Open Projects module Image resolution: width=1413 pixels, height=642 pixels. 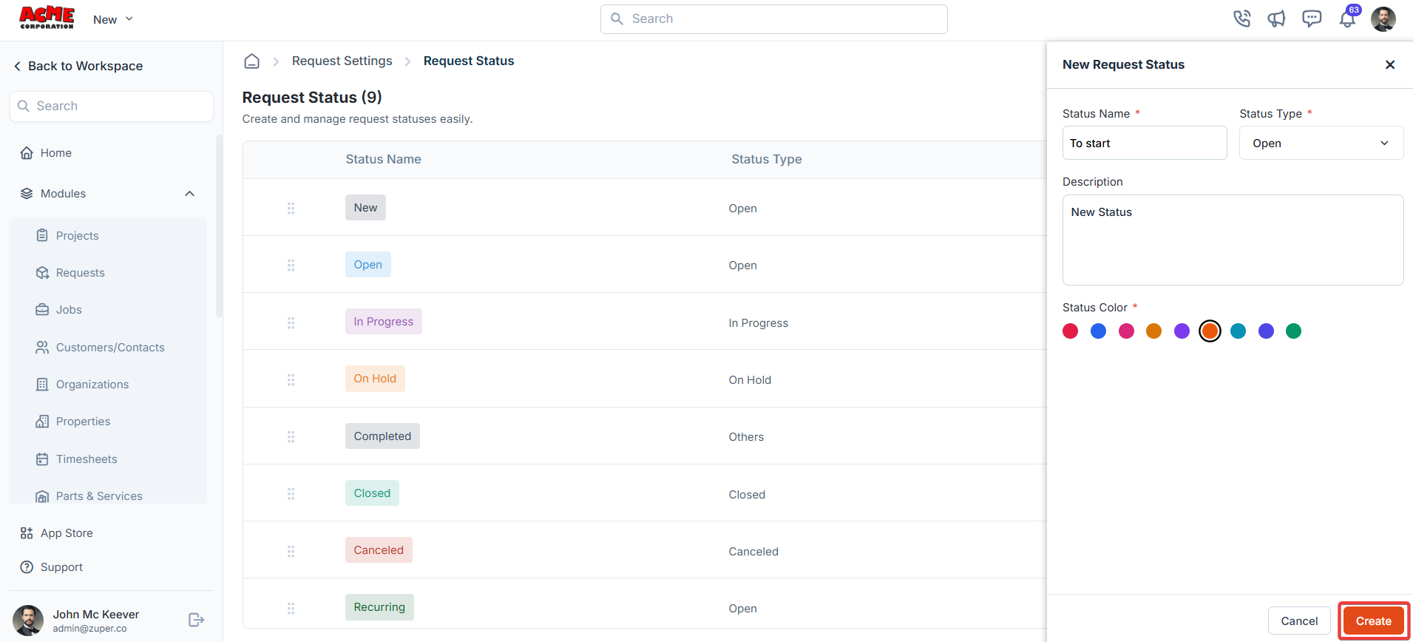pyautogui.click(x=67, y=236)
